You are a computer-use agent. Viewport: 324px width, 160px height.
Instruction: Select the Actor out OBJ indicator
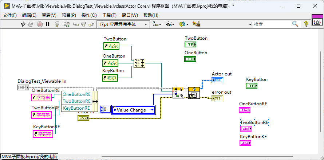point(217,80)
